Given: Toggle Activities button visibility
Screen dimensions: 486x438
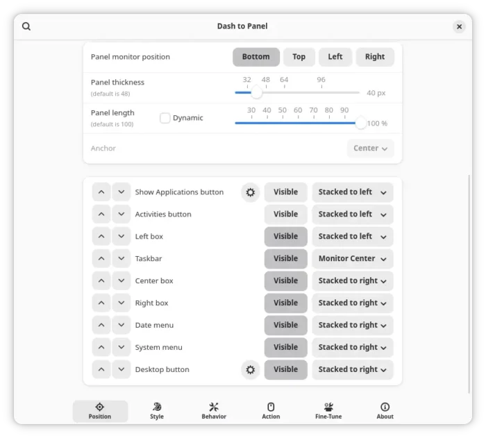Looking at the screenshot, I should tap(286, 214).
